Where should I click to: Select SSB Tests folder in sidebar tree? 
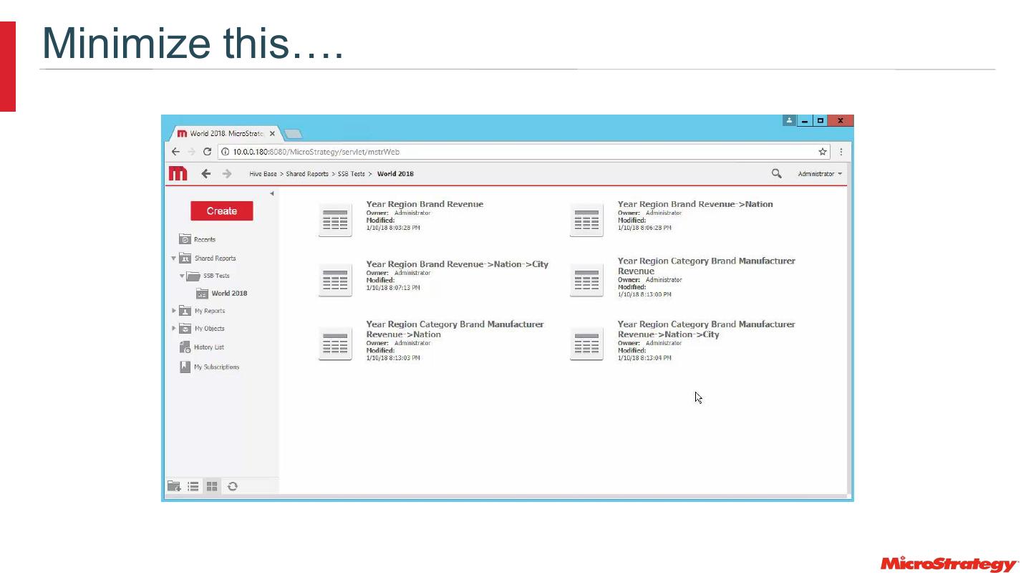pyautogui.click(x=216, y=276)
